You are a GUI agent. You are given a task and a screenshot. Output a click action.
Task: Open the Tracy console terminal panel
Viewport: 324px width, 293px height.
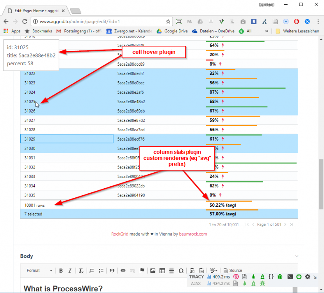pos(290,277)
